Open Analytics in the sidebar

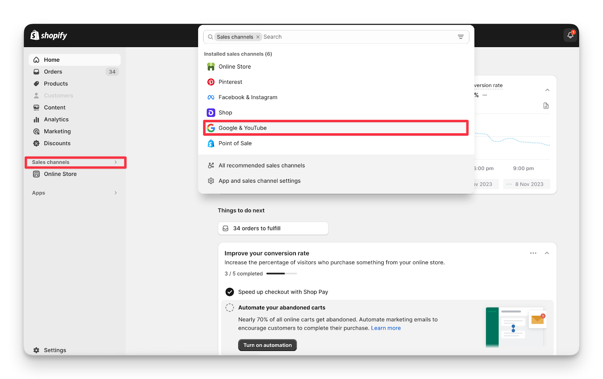(56, 119)
